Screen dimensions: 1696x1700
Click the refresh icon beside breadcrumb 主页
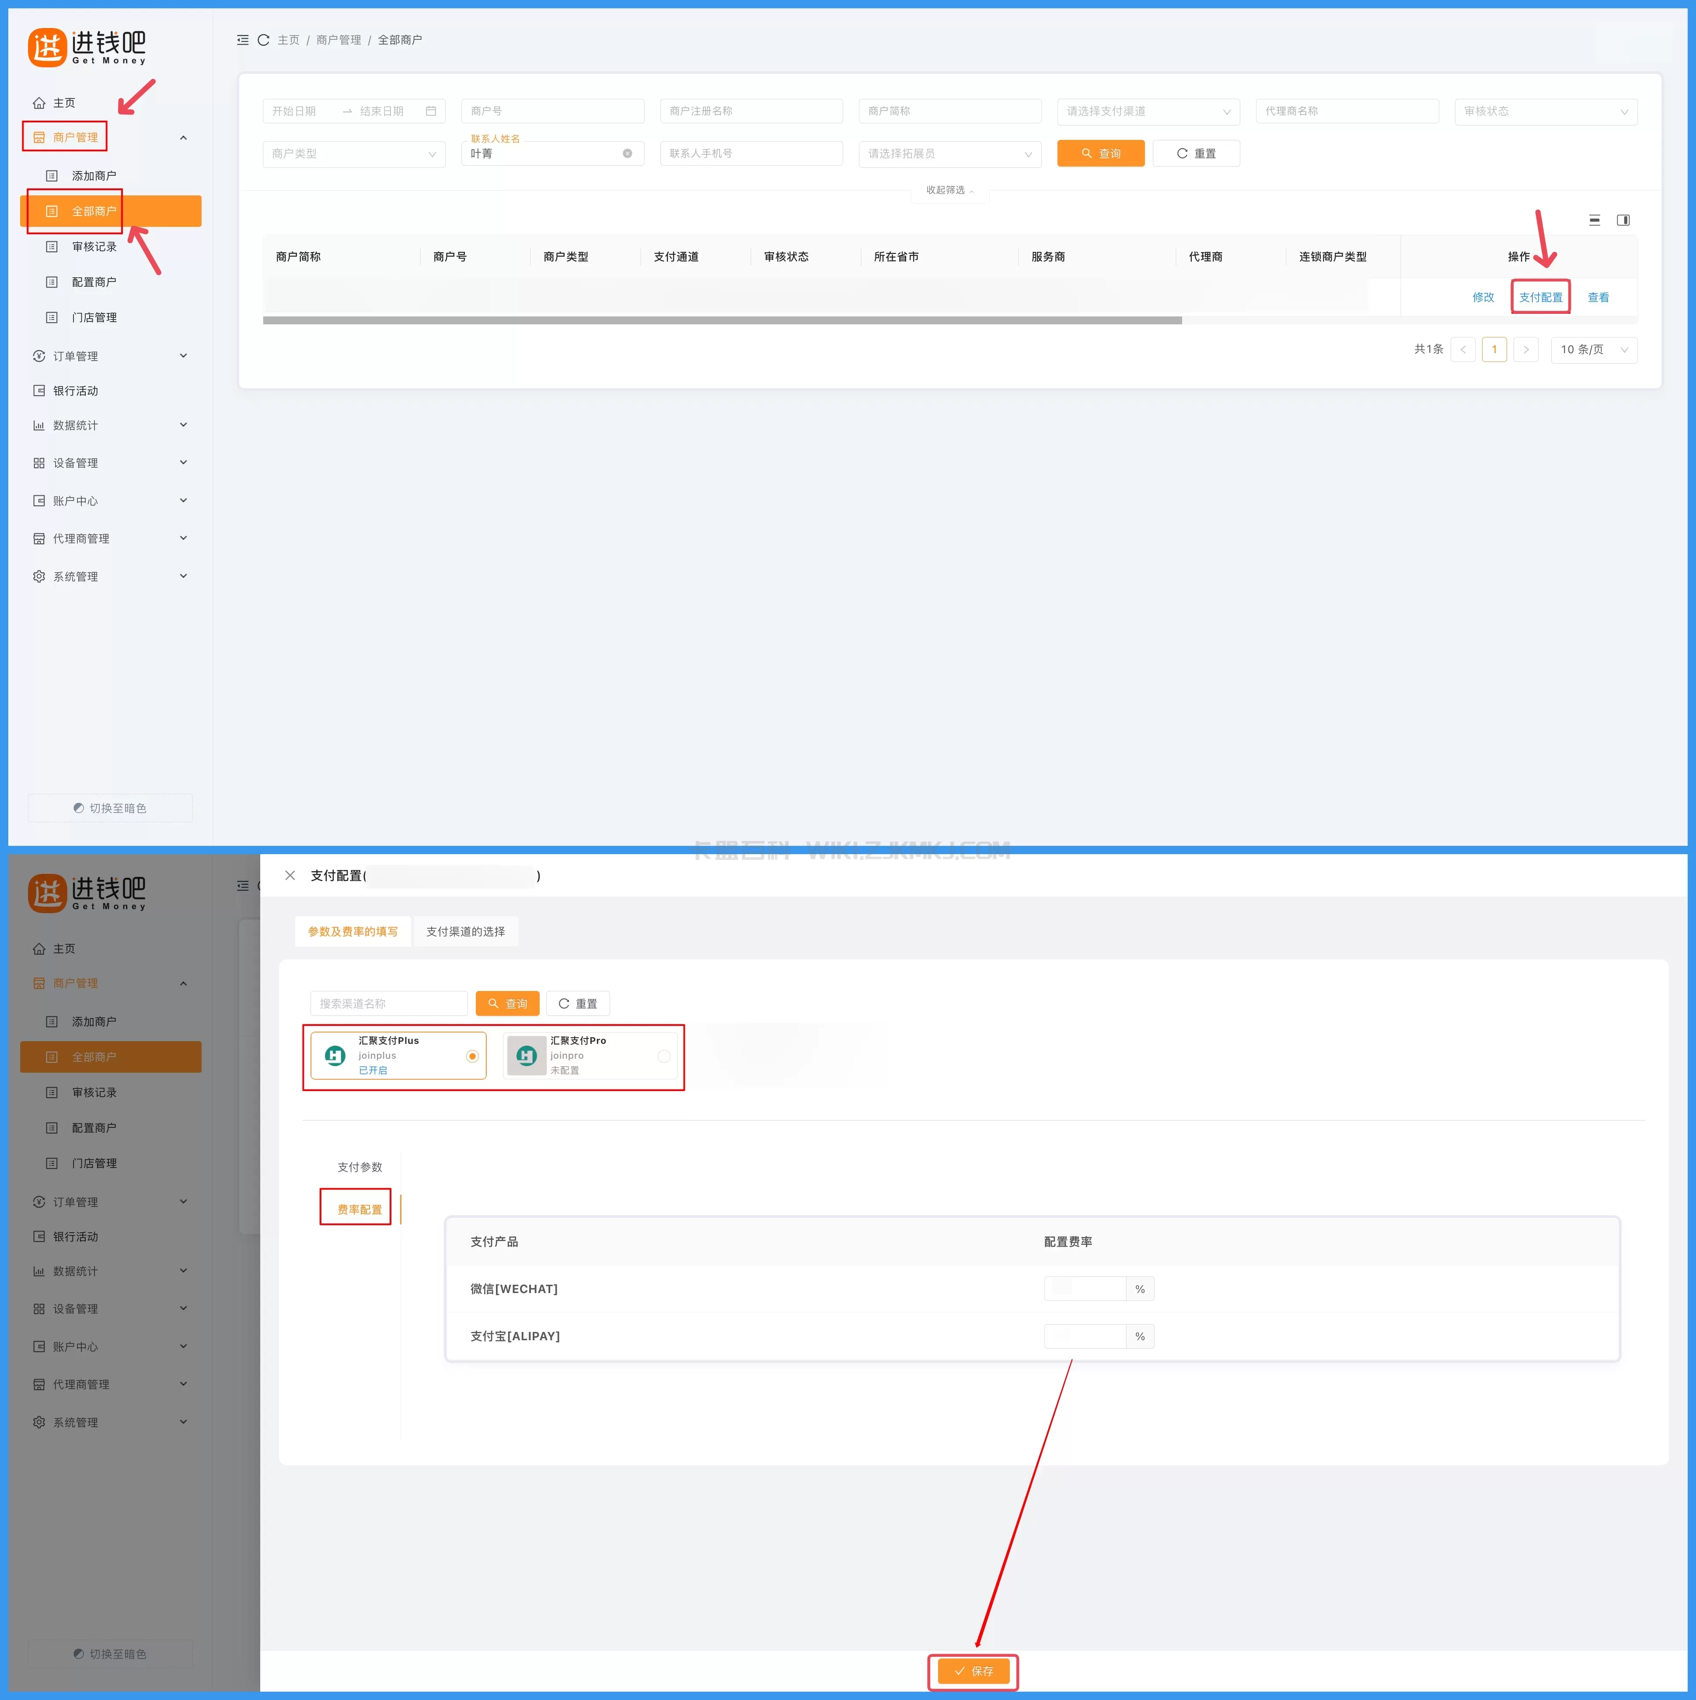[263, 40]
